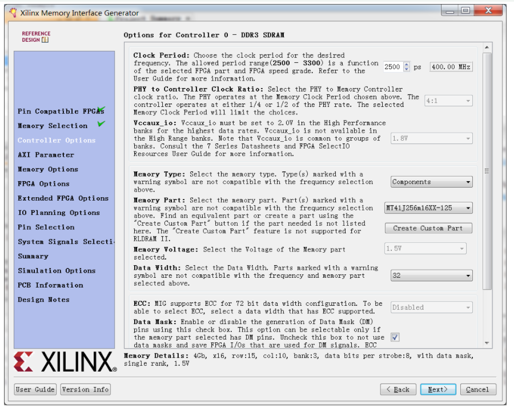Screen dimensions: 514x407
Task: Select AXI Parameter in the sidebar
Action: [46, 155]
